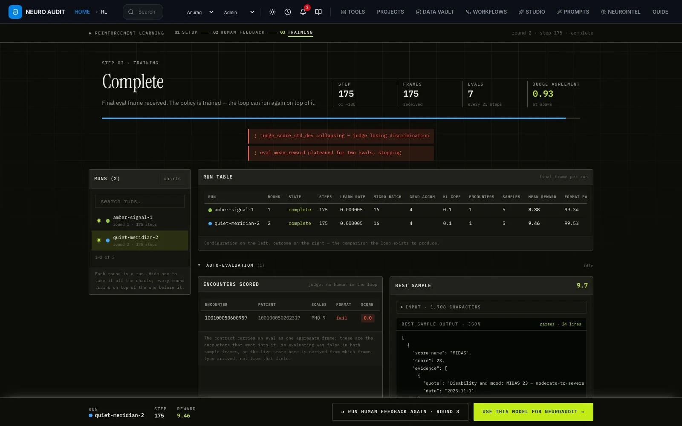
Task: Open the history clock icon
Action: point(288,12)
